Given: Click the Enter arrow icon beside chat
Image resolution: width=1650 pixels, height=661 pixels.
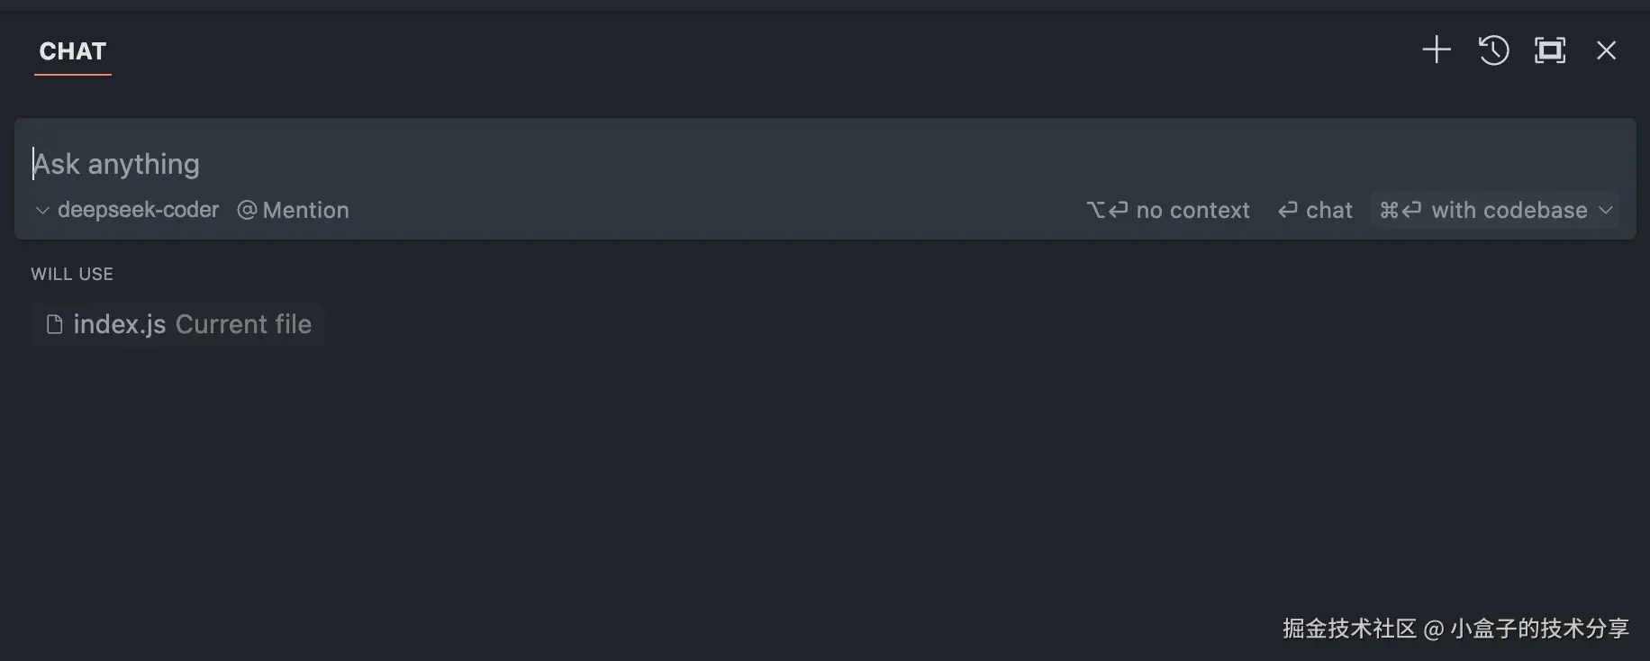Looking at the screenshot, I should [1288, 211].
